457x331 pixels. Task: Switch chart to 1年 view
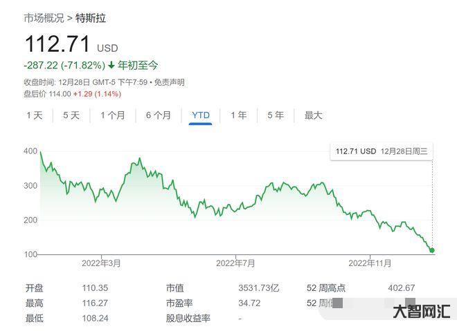[239, 115]
